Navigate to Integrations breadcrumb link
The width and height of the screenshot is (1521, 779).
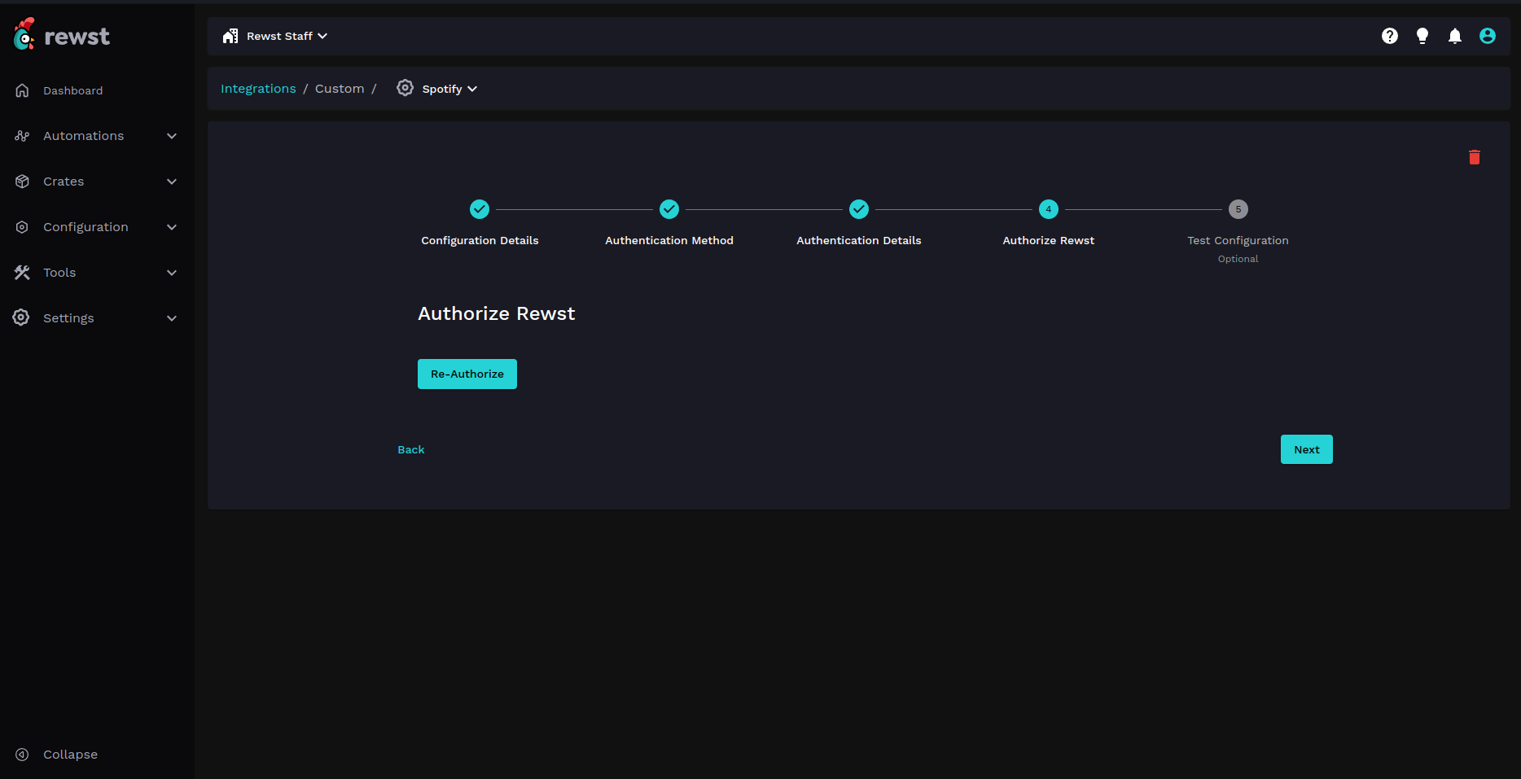click(x=258, y=89)
